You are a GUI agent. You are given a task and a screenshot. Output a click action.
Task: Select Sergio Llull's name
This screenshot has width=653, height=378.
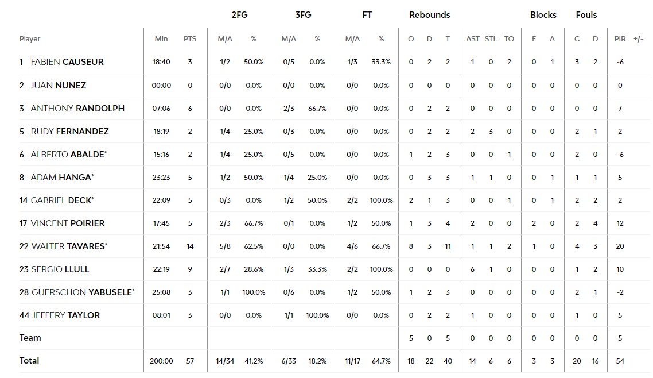(60, 269)
